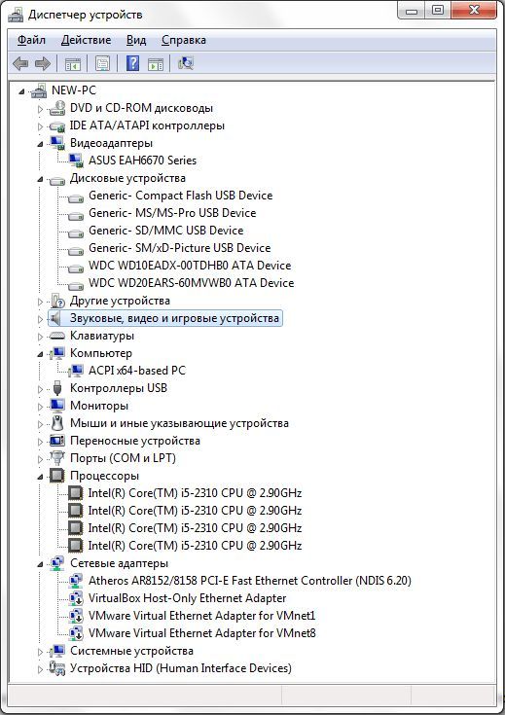Click the Диспетчер устройств title bar icon

(x=16, y=15)
